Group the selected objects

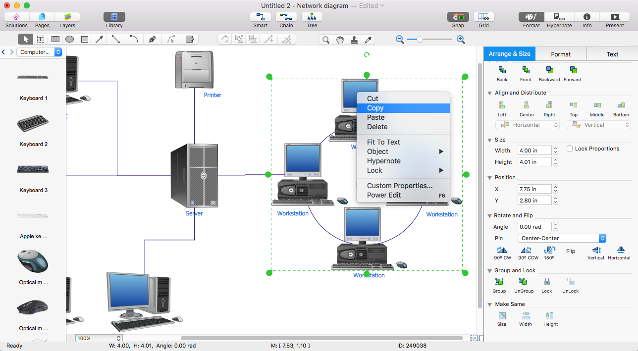click(x=499, y=284)
